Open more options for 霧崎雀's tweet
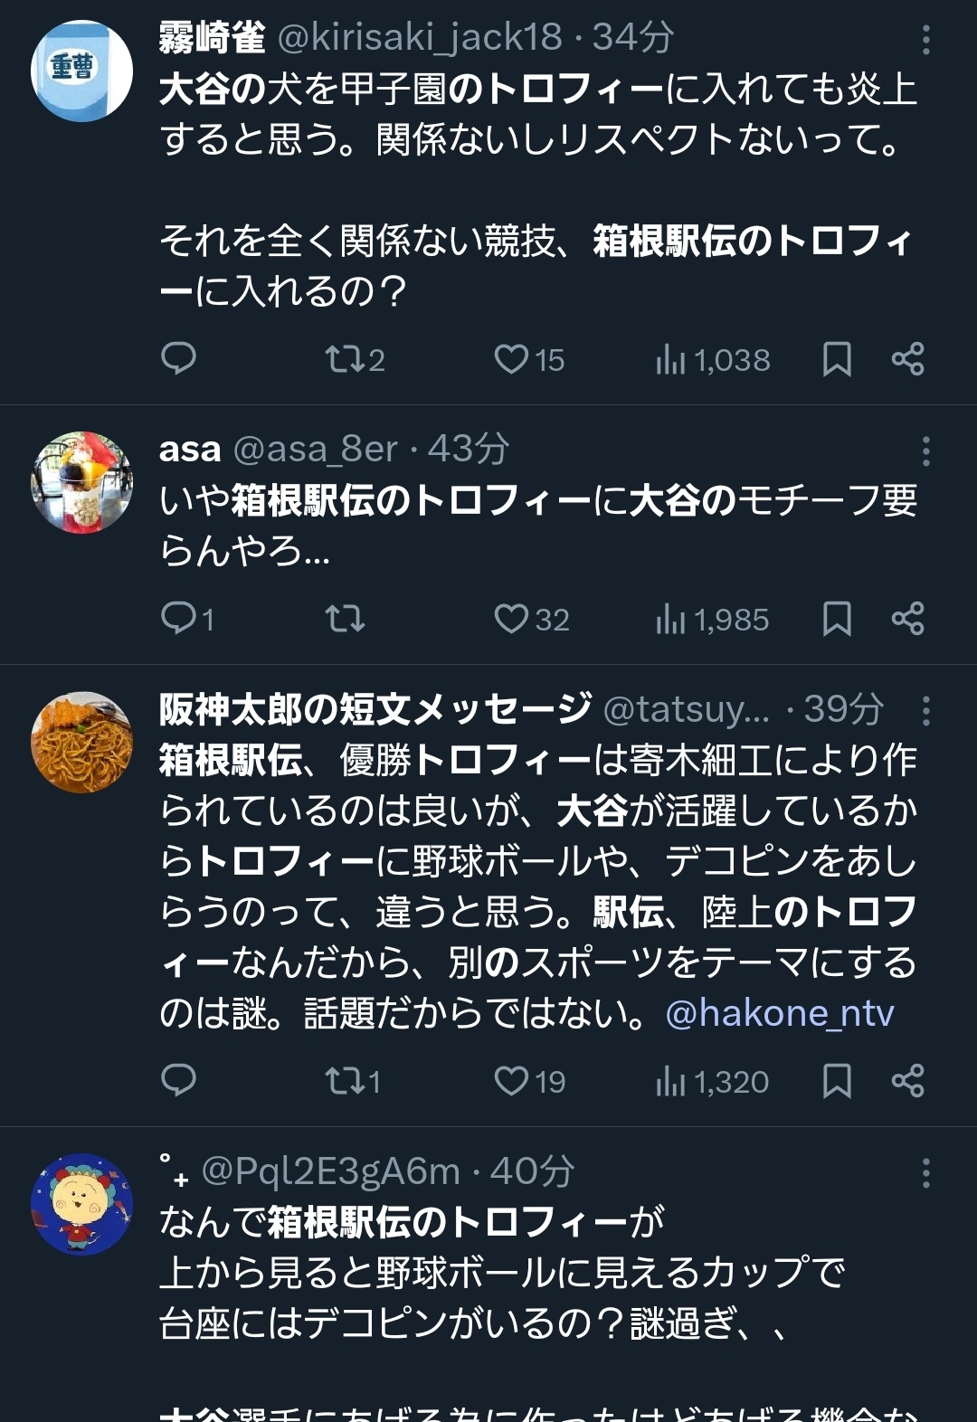Screen dimensions: 977x1422 [x=925, y=40]
